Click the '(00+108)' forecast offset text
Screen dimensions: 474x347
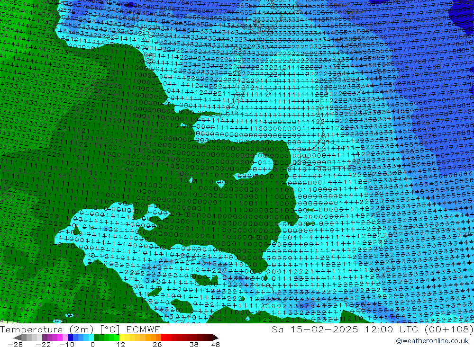click(449, 329)
